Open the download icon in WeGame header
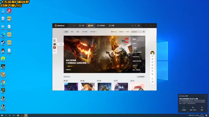This screenshot has height=117, width=209. pos(135,25)
